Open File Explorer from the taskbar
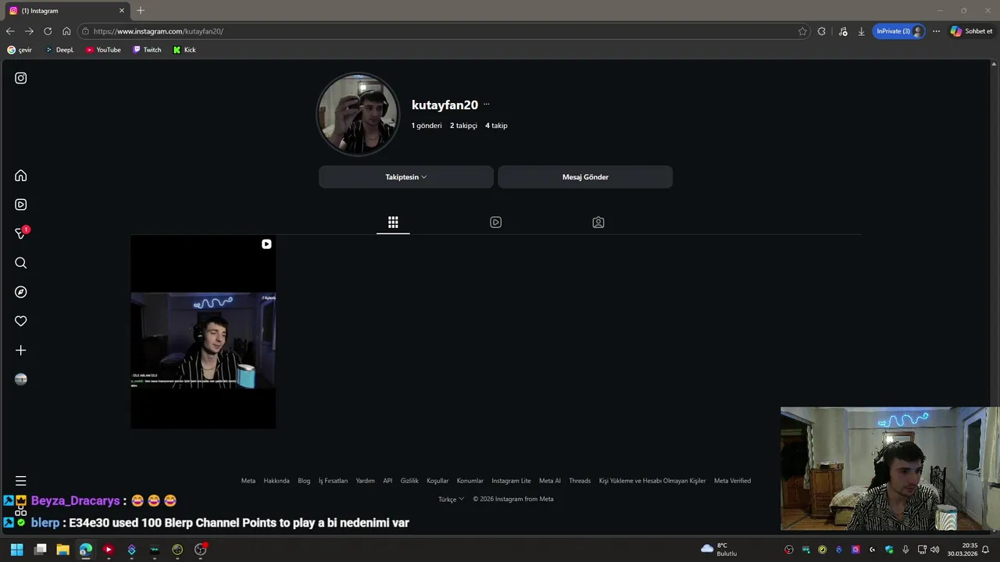1000x562 pixels. point(62,550)
